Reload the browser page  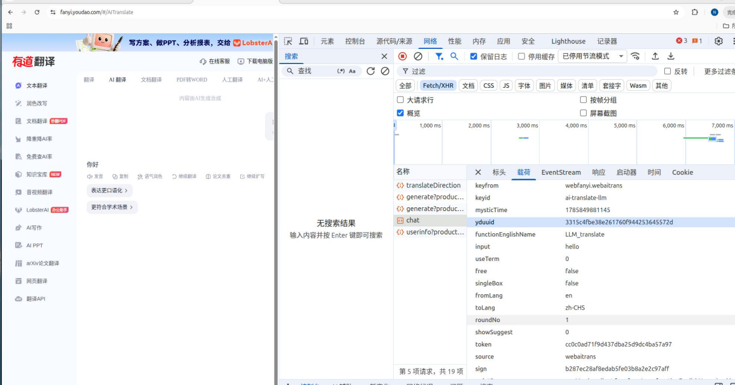coord(37,12)
